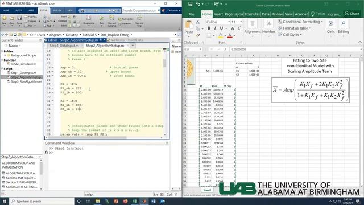Click the Excel formula bar
Screen dimensions: 364x205
[295, 50]
